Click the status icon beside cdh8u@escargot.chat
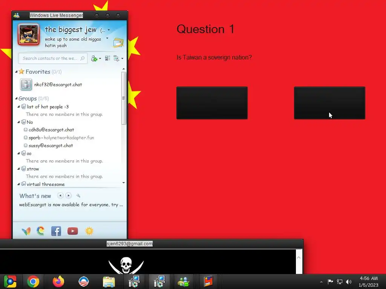 (x=26, y=129)
